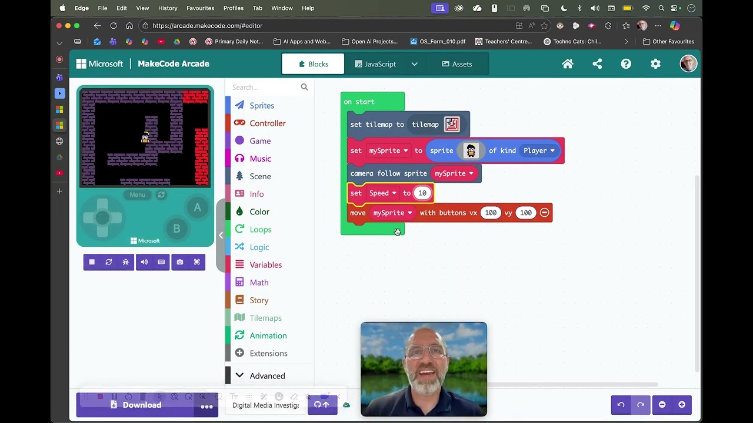The width and height of the screenshot is (753, 423).
Task: Restart the simulator
Action: pyautogui.click(x=108, y=262)
